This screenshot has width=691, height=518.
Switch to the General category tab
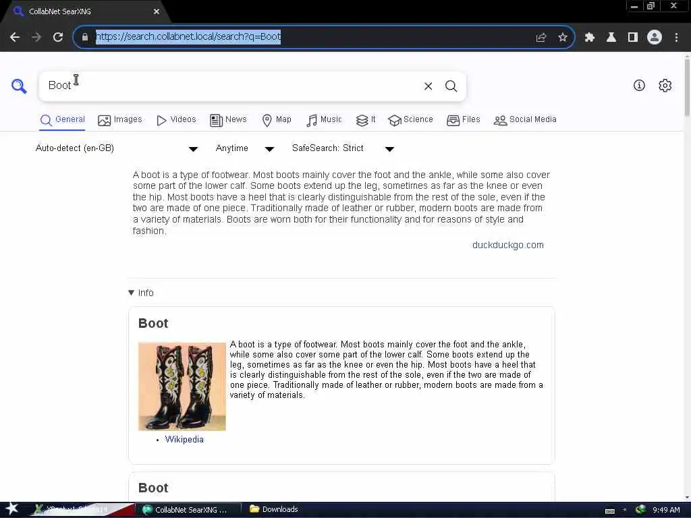click(x=62, y=120)
